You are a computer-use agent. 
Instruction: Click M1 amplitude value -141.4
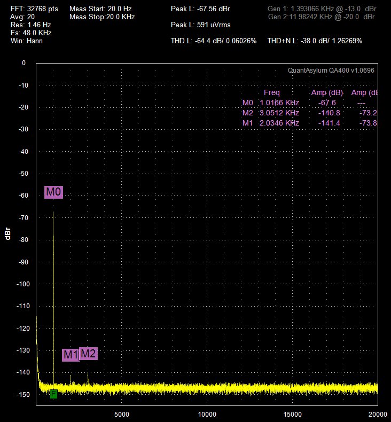click(329, 123)
